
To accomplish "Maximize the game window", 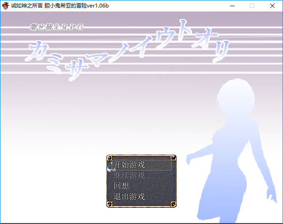I will click(x=252, y=6).
